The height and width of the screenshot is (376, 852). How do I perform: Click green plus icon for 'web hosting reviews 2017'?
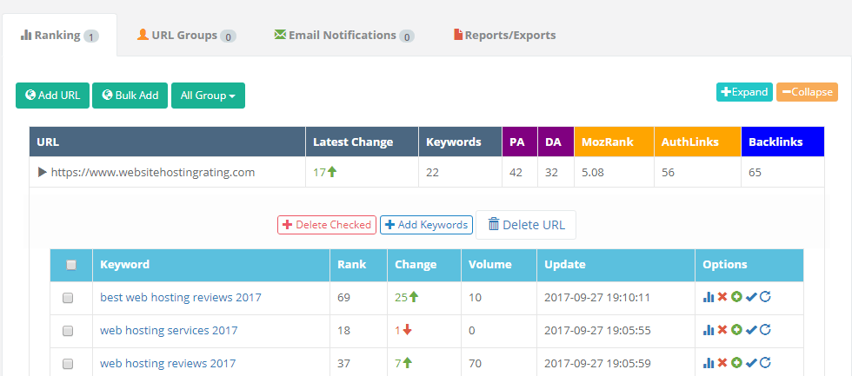tap(736, 363)
